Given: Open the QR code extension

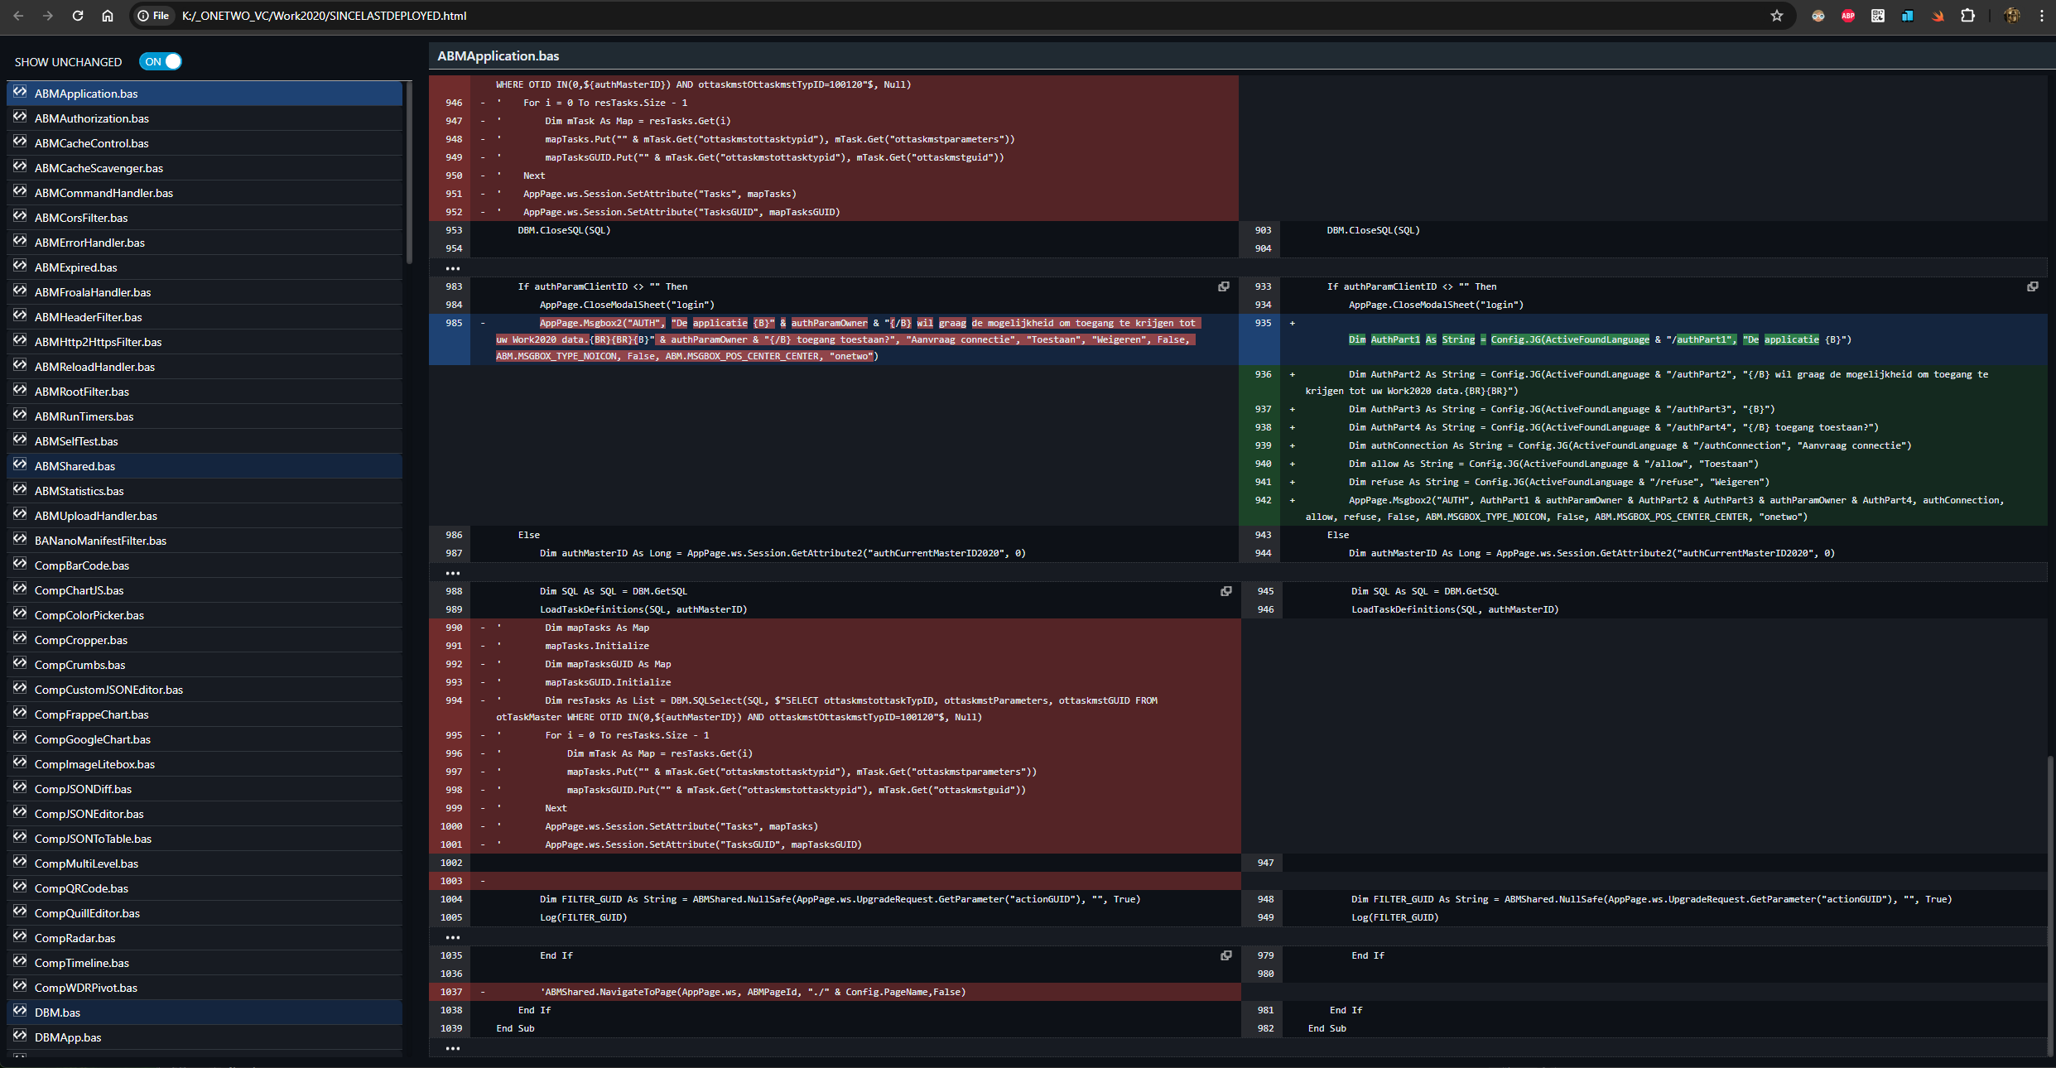Looking at the screenshot, I should (1877, 16).
